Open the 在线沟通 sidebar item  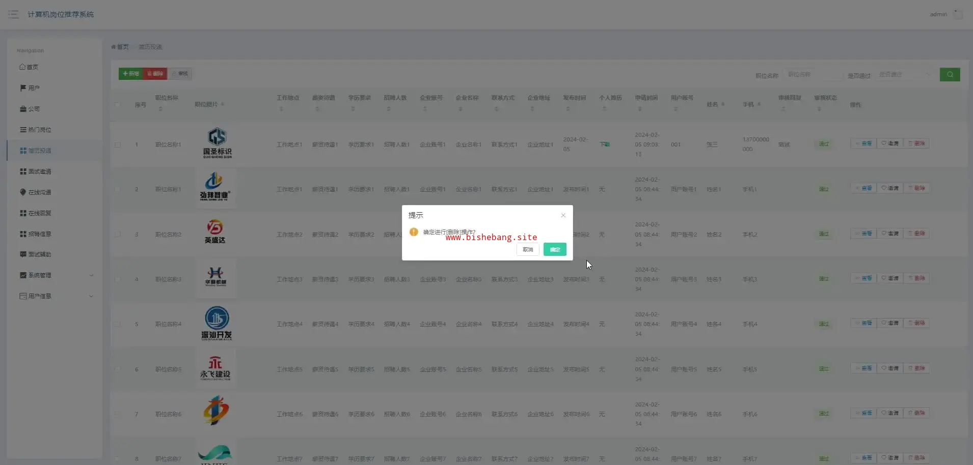point(55,192)
